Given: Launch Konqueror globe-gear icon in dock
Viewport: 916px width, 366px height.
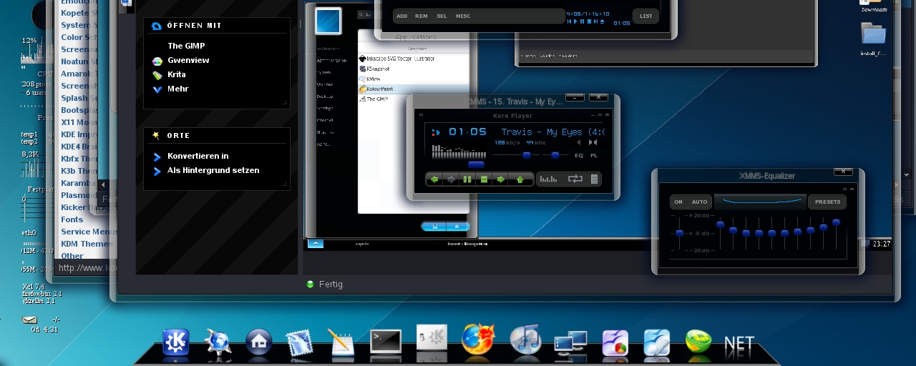Looking at the screenshot, I should pos(218,342).
